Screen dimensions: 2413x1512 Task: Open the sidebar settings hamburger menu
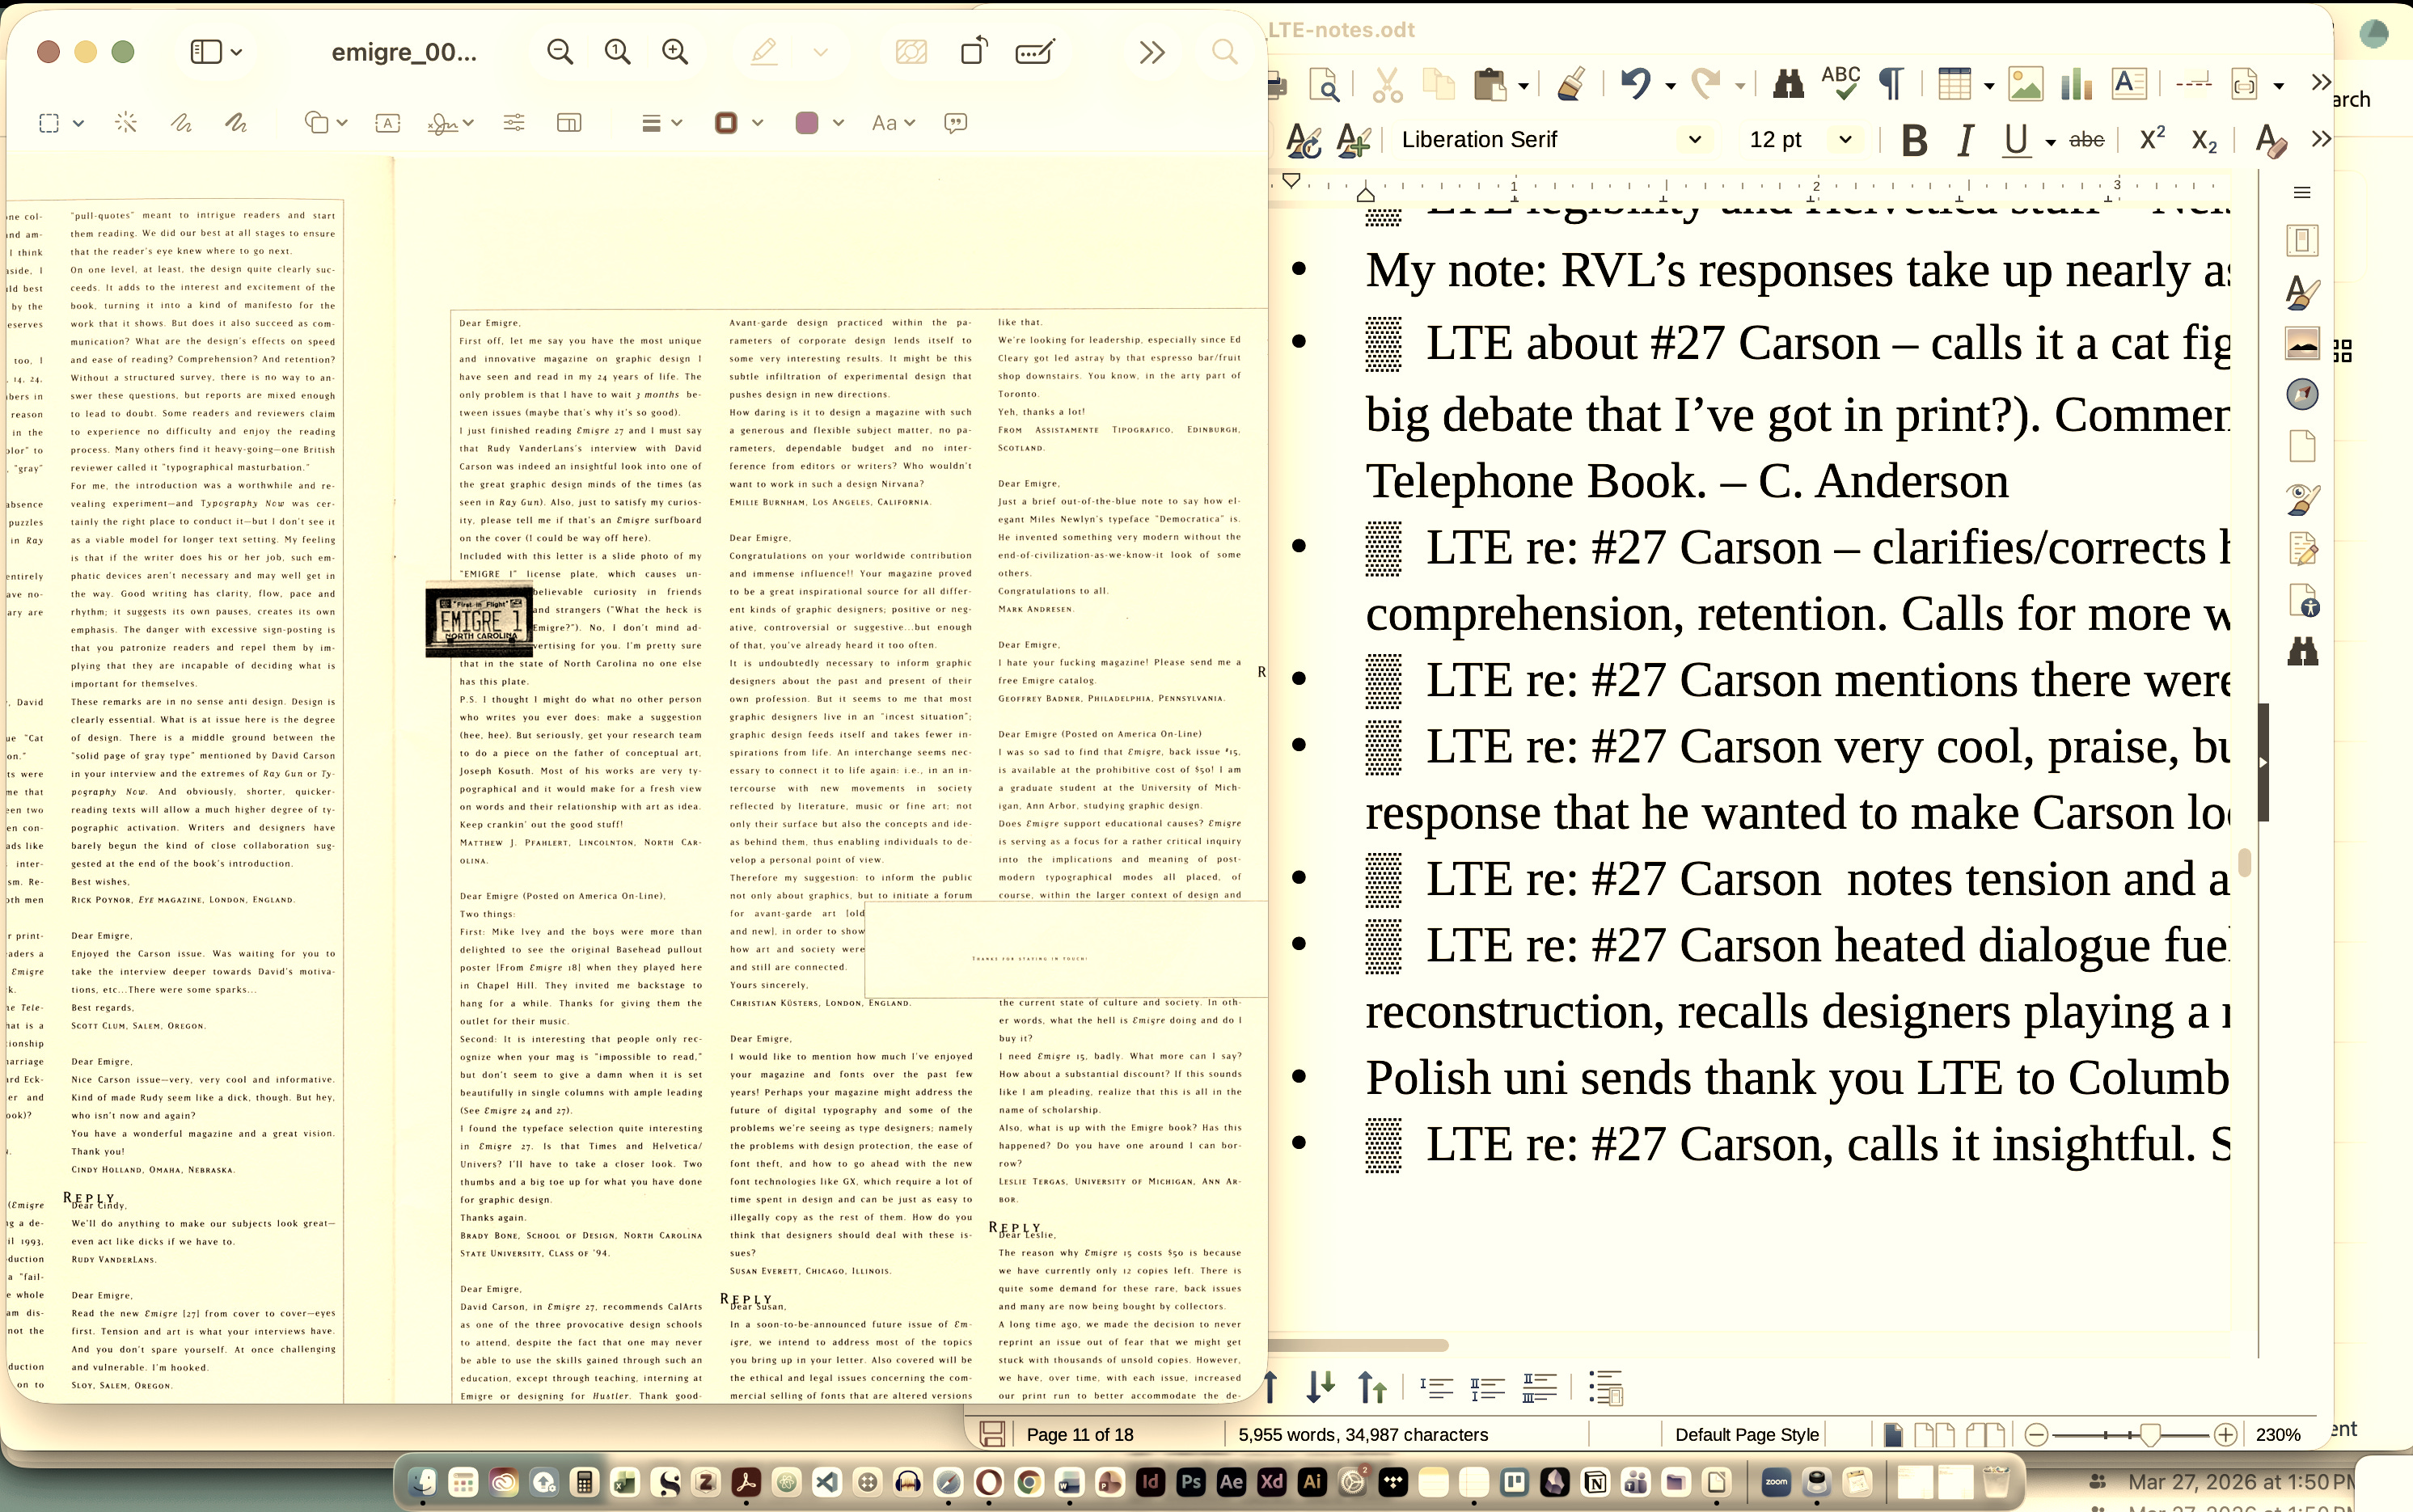(2302, 192)
